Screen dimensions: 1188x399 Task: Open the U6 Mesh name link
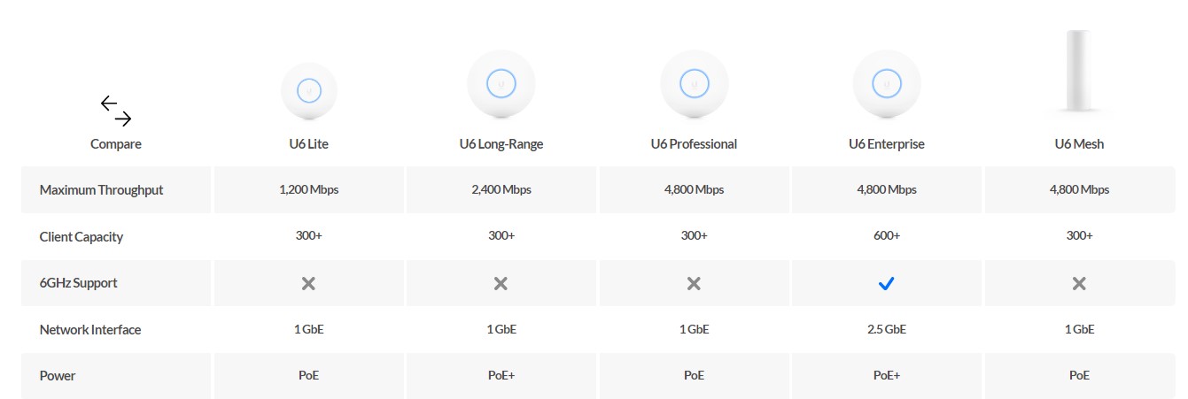(1079, 143)
